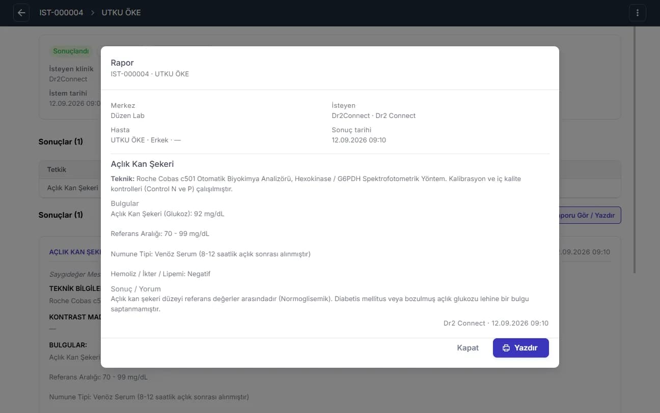The image size is (660, 413).
Task: Click the result date 12.09.2026 09:10 under Sonuç tarihi
Action: (x=359, y=140)
